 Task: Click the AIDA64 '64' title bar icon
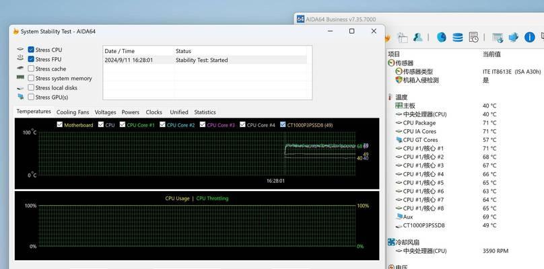point(300,19)
